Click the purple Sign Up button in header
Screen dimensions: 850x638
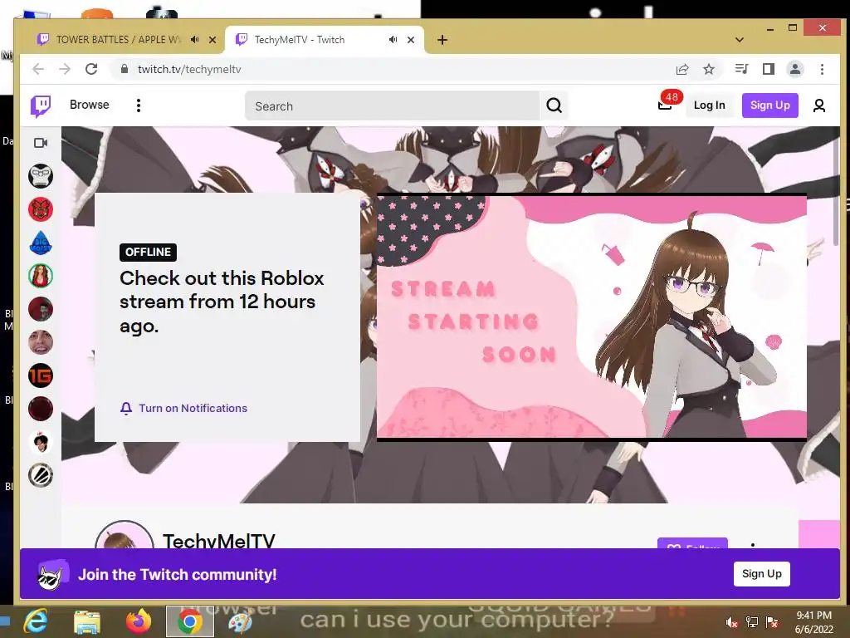[x=769, y=106]
